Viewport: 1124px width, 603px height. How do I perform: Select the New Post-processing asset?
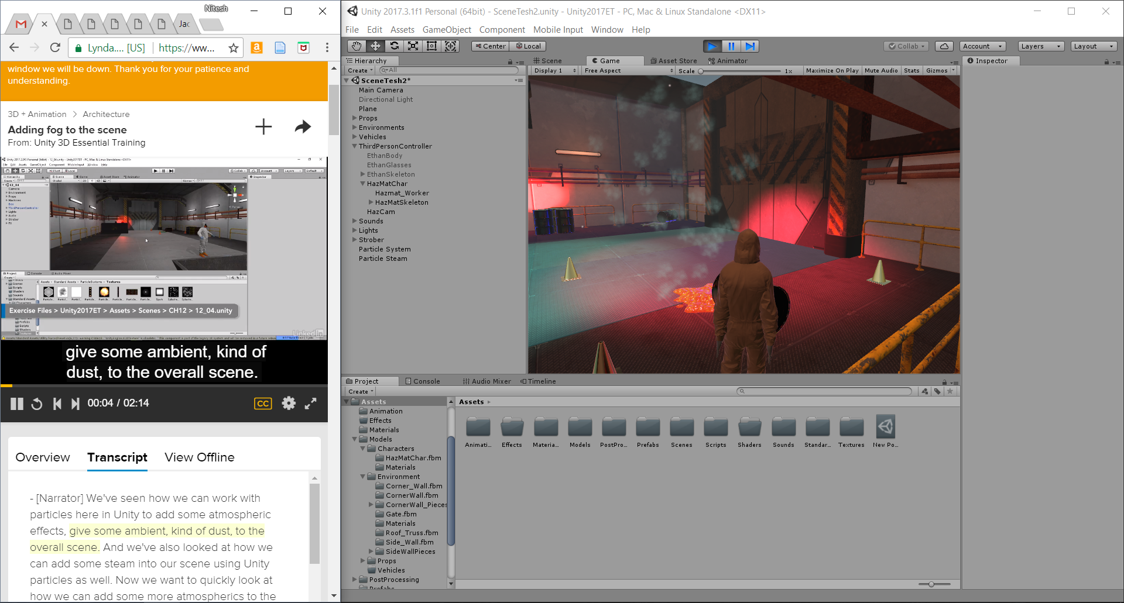click(885, 432)
